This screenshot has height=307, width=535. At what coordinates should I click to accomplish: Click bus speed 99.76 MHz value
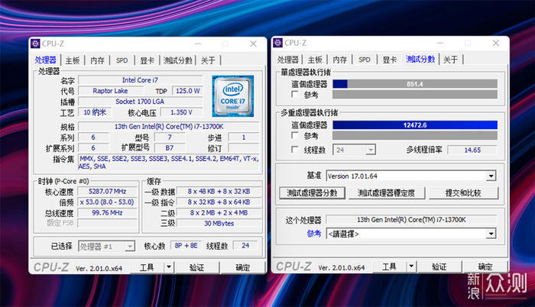[108, 212]
